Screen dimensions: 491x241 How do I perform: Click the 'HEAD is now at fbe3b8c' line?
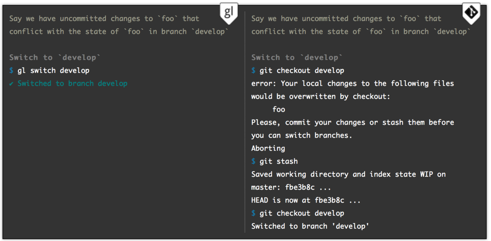306,201
